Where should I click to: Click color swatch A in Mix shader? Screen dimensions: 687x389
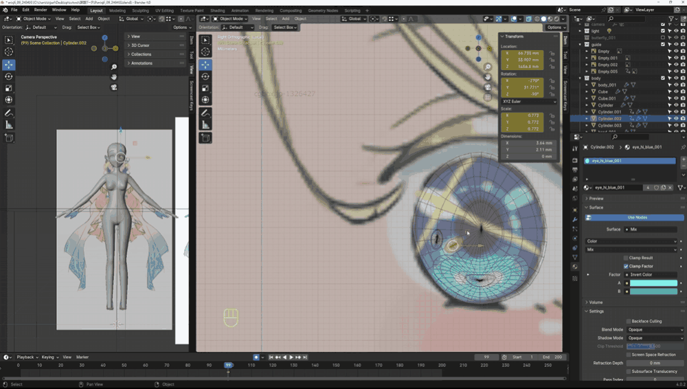point(653,283)
